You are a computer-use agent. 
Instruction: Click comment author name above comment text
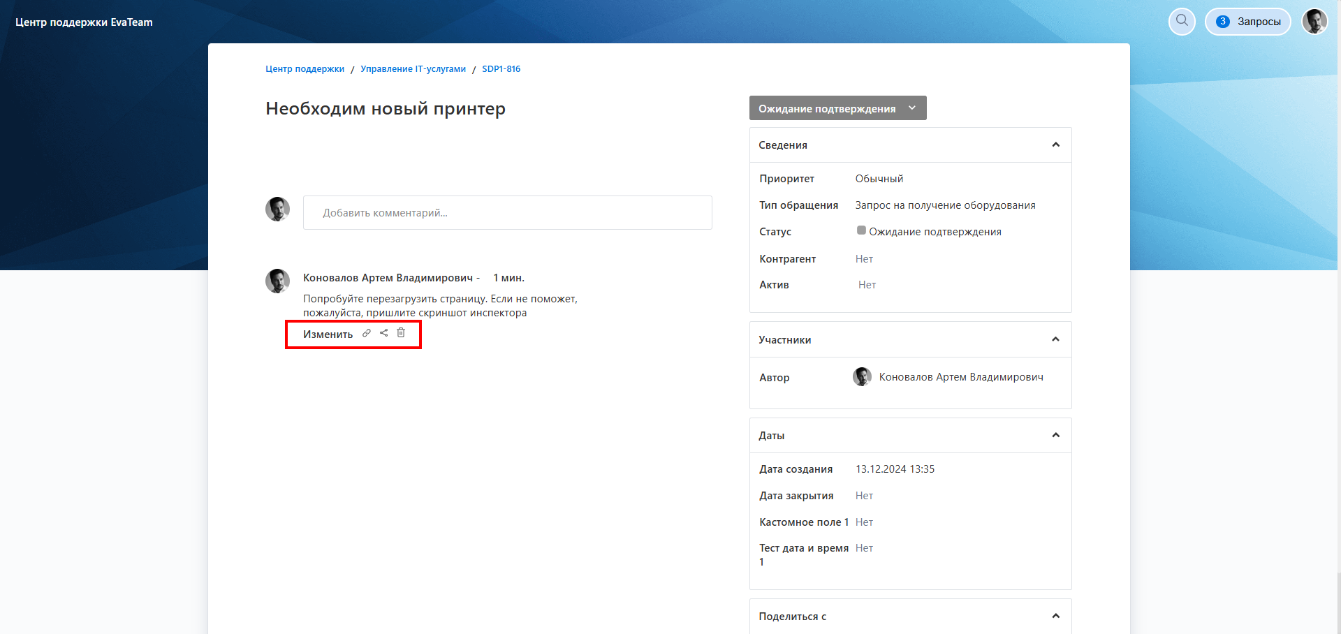coord(388,278)
